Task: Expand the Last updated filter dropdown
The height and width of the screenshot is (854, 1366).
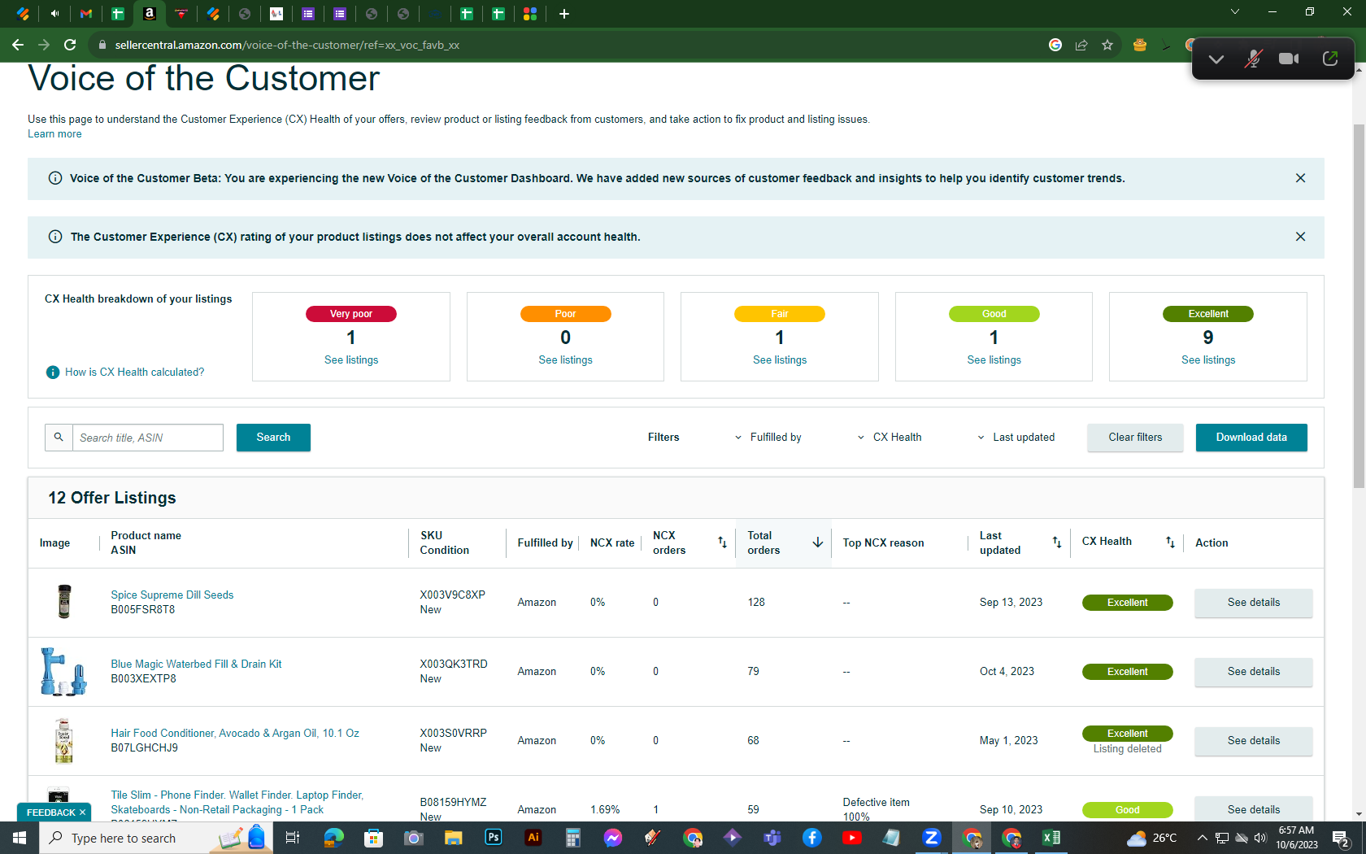Action: pyautogui.click(x=1016, y=438)
